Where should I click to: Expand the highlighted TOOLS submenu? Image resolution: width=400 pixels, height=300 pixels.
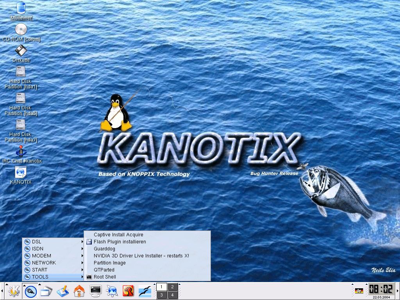[x=53, y=277]
